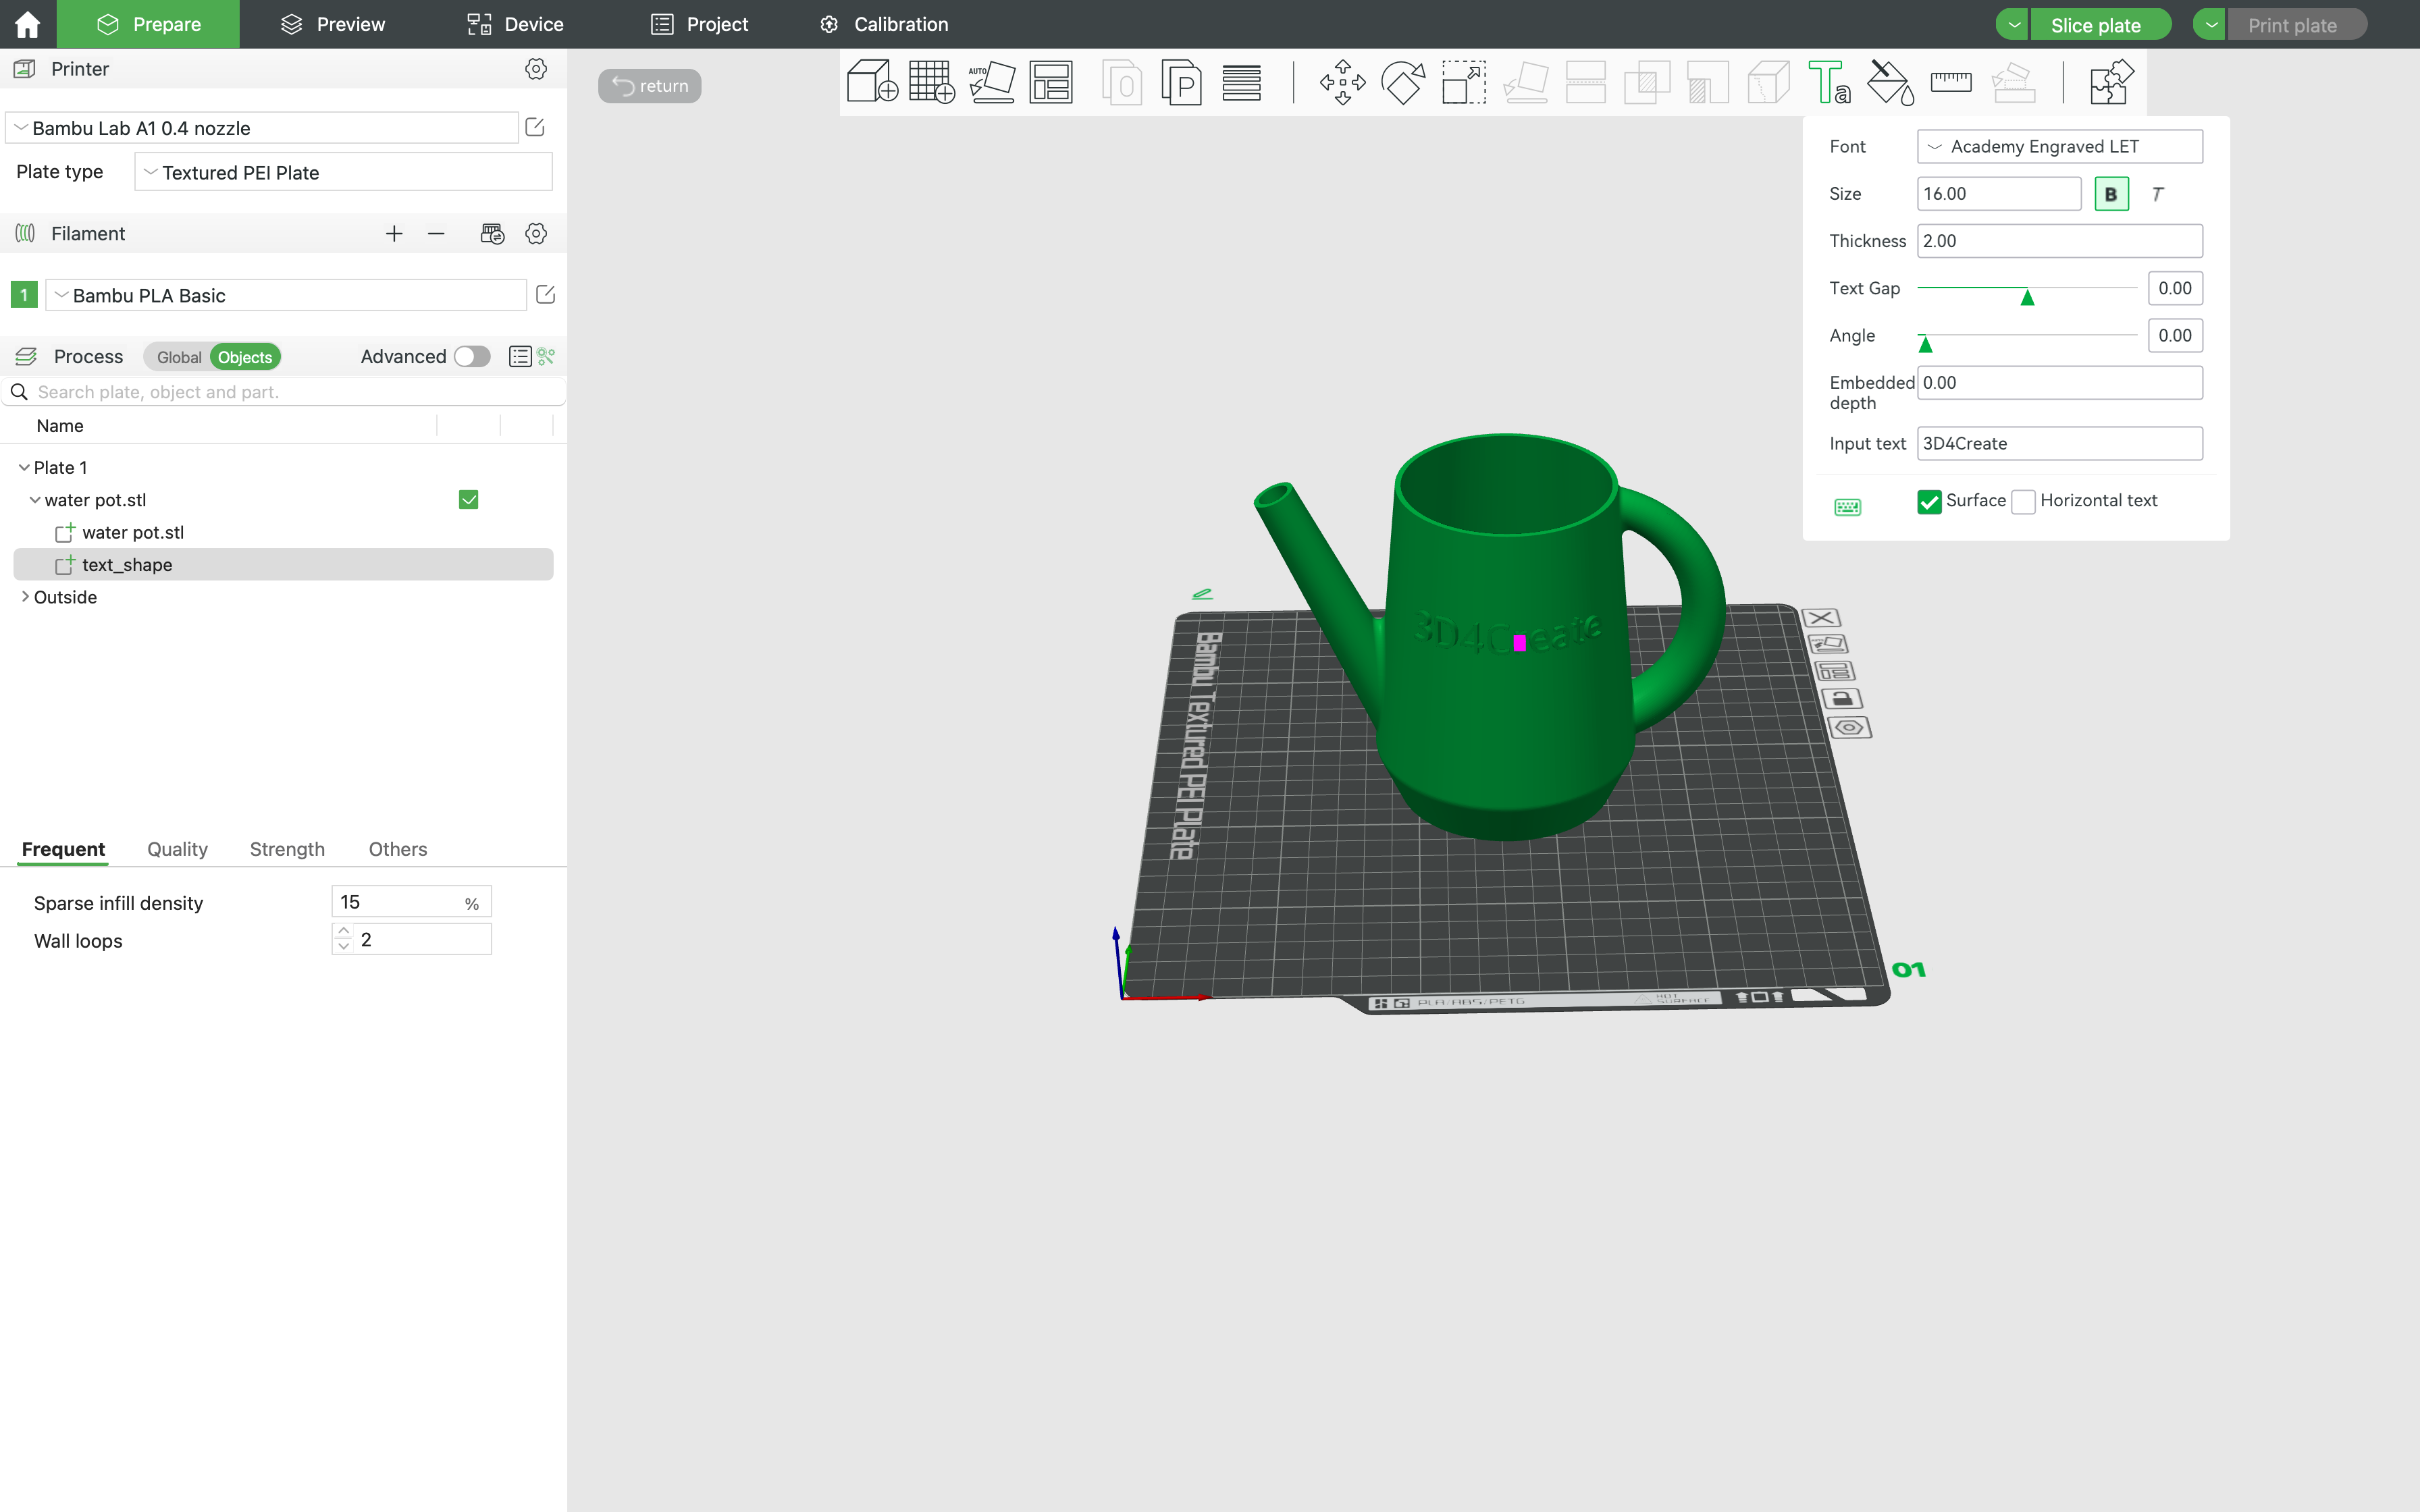Click the Text Gap slider handle
This screenshot has height=1512, width=2420.
pos(2027,297)
